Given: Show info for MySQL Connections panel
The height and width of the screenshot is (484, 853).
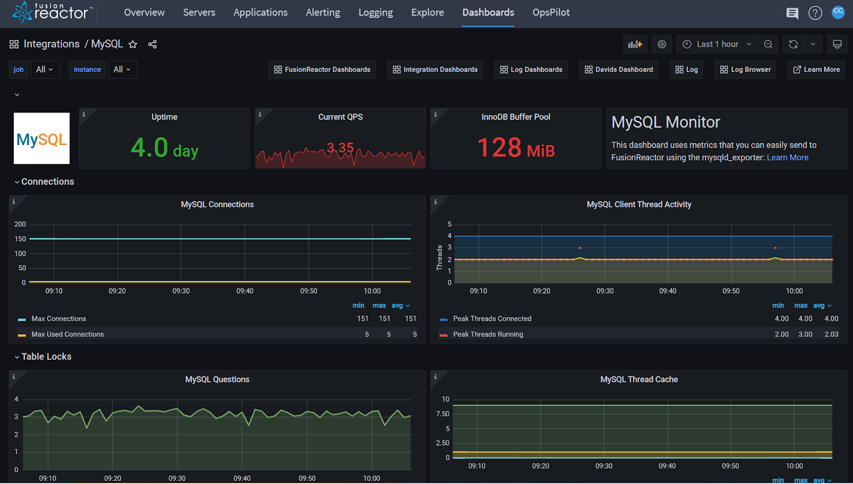Looking at the screenshot, I should coord(13,201).
